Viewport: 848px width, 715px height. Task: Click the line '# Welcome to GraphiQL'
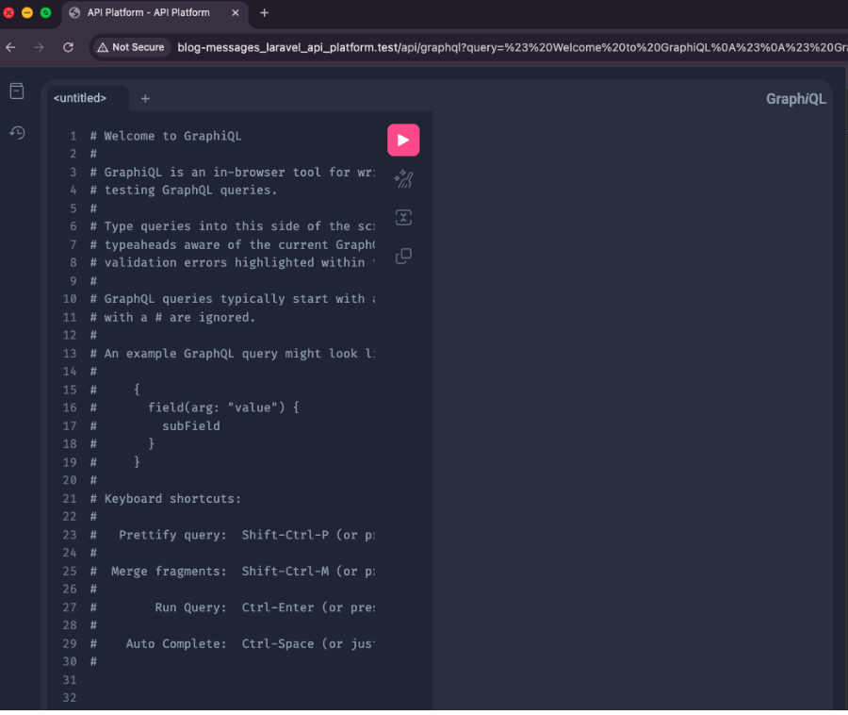[166, 136]
